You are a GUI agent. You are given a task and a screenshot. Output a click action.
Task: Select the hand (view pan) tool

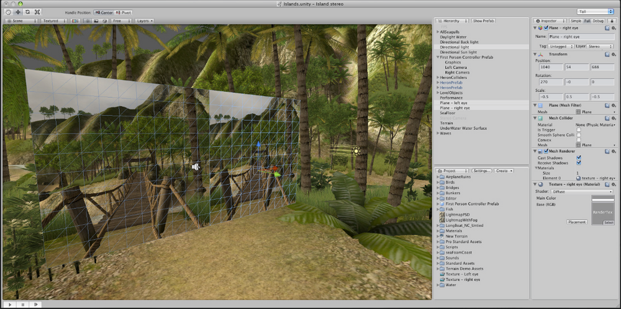[x=7, y=12]
